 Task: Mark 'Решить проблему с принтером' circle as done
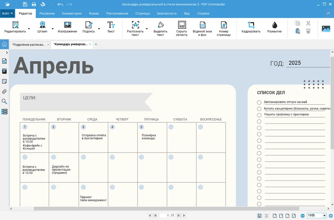[259, 115]
